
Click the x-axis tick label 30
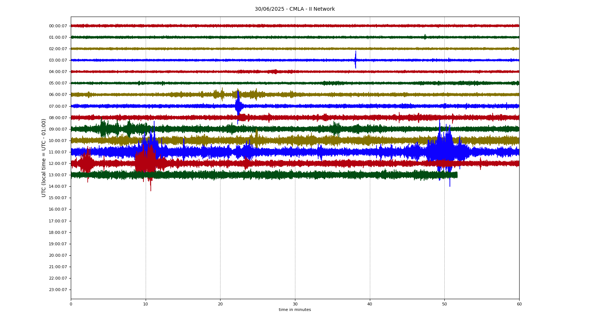coord(295,304)
